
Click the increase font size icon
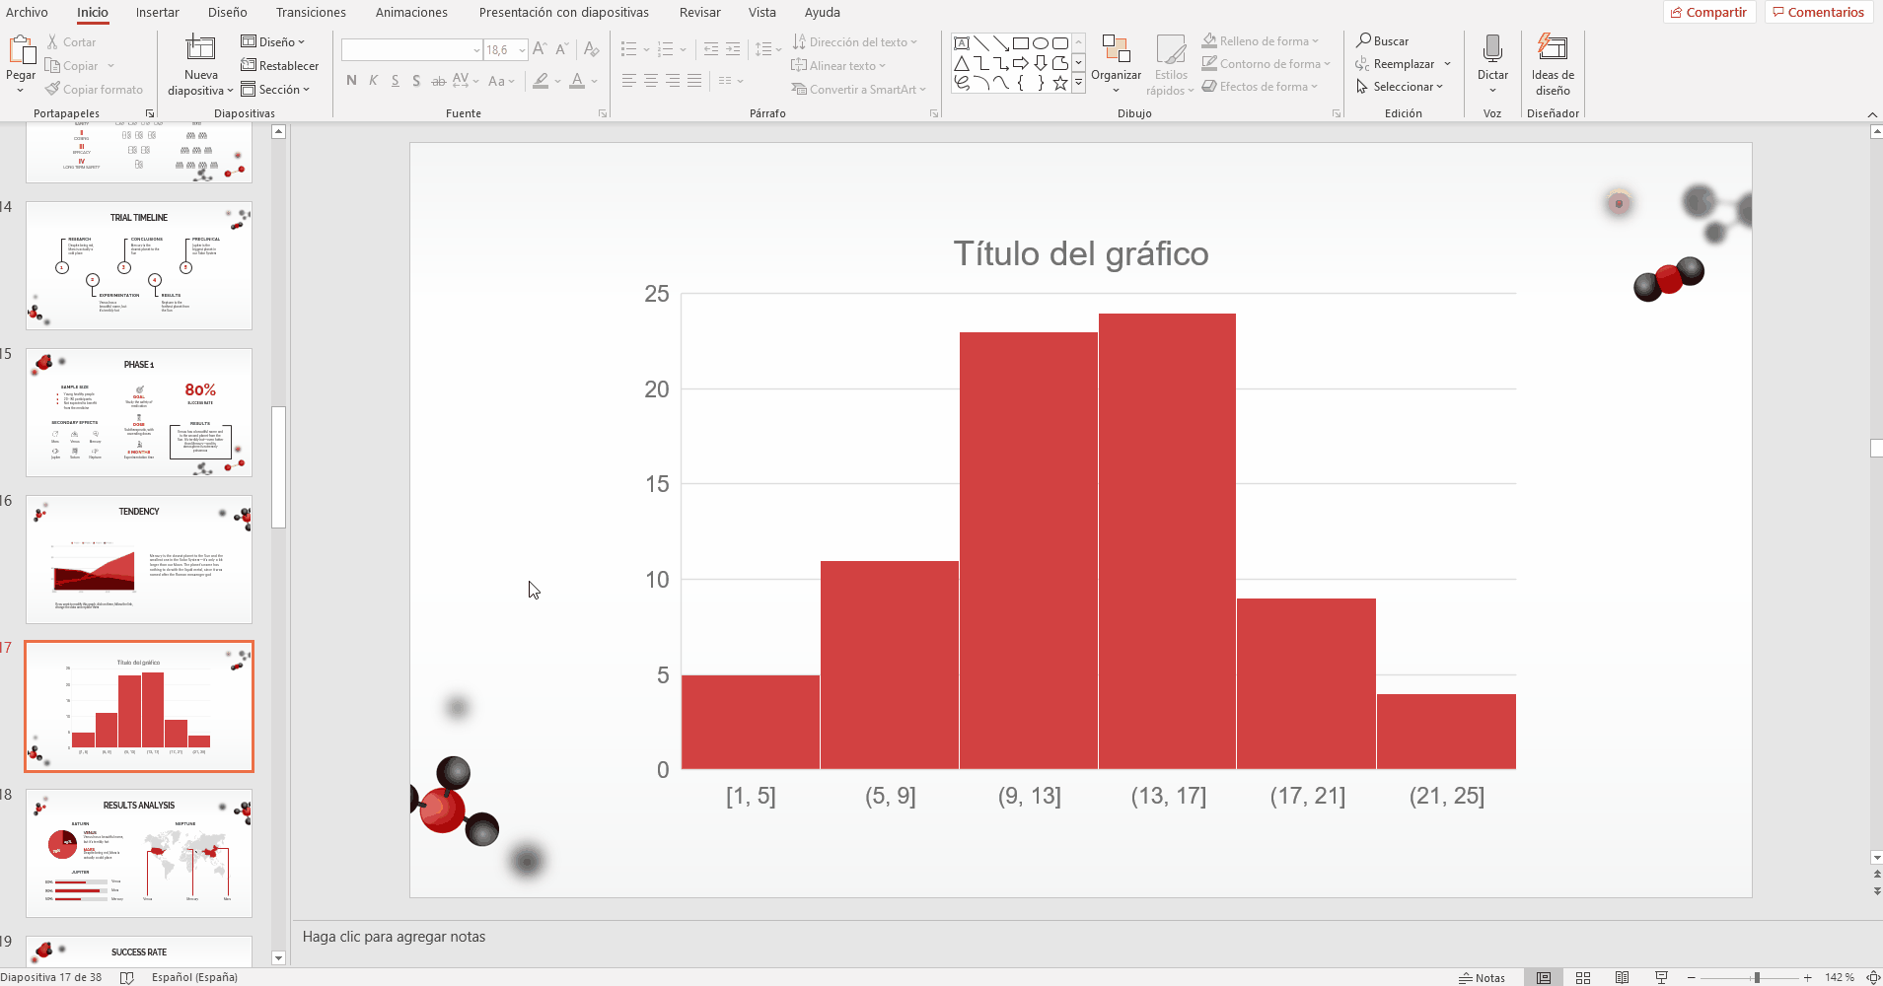[x=540, y=49]
